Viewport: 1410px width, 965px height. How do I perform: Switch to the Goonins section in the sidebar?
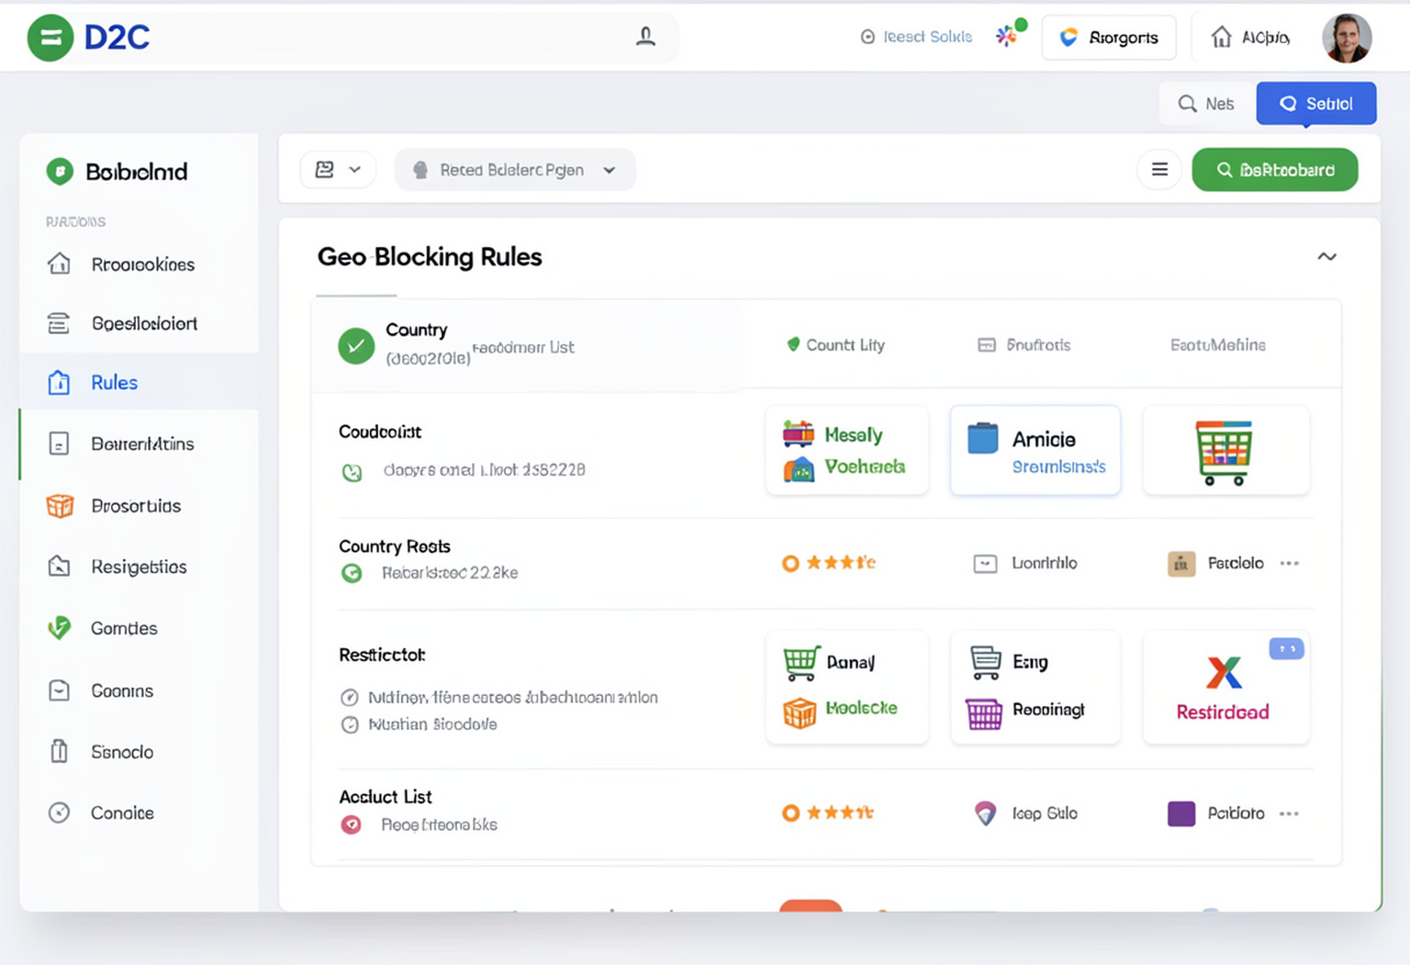[x=59, y=690]
